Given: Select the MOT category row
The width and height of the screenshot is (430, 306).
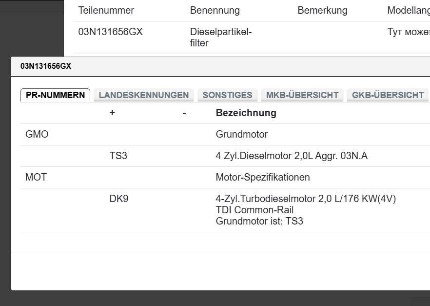Looking at the screenshot, I should (36, 177).
